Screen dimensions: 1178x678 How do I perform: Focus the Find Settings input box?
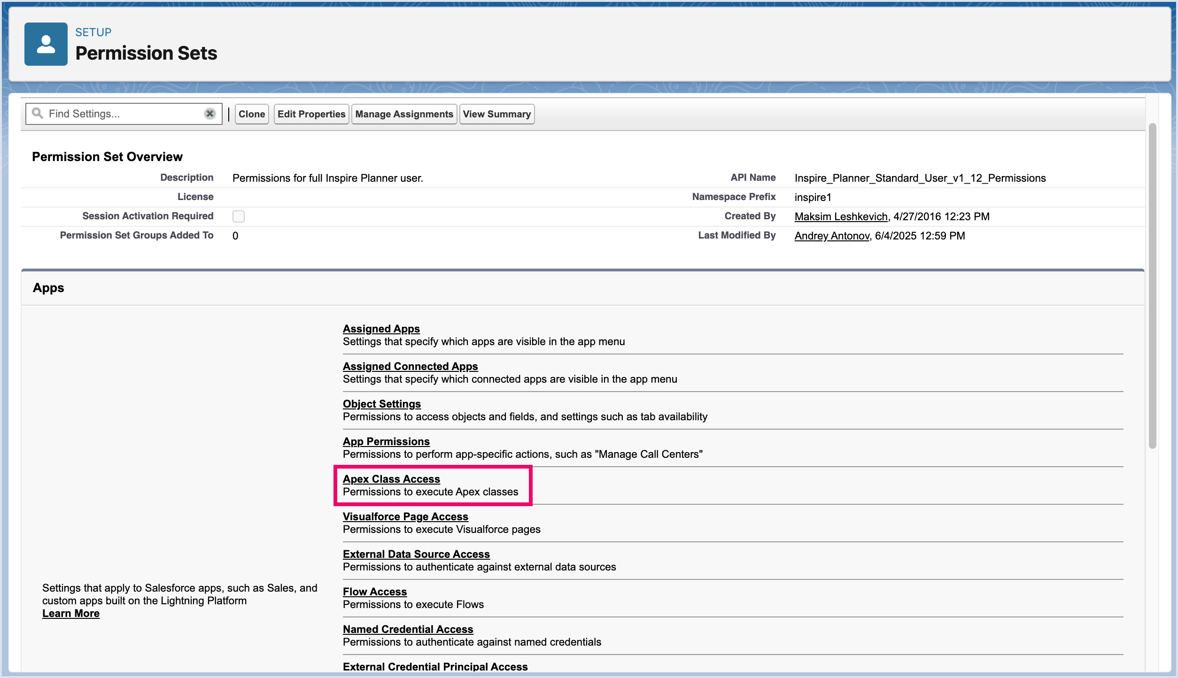[124, 114]
